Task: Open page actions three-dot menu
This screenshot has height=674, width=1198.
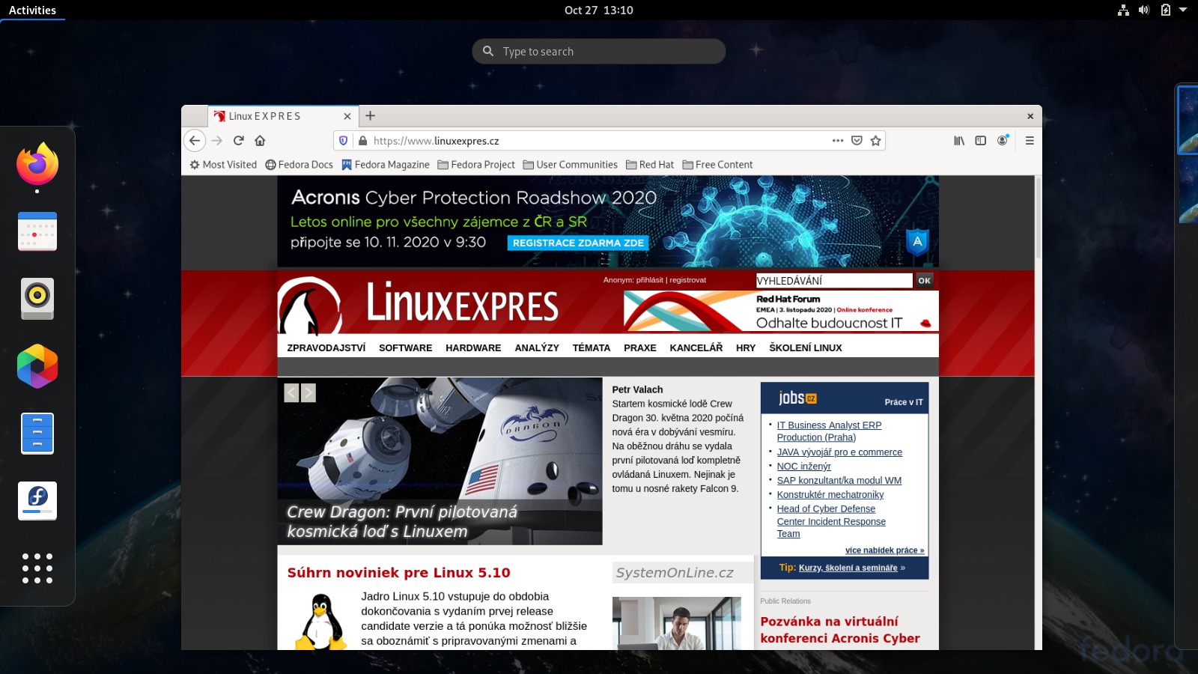Action: (x=838, y=140)
